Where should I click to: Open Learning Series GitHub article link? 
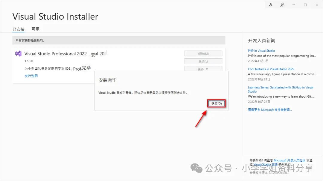(x=281, y=89)
